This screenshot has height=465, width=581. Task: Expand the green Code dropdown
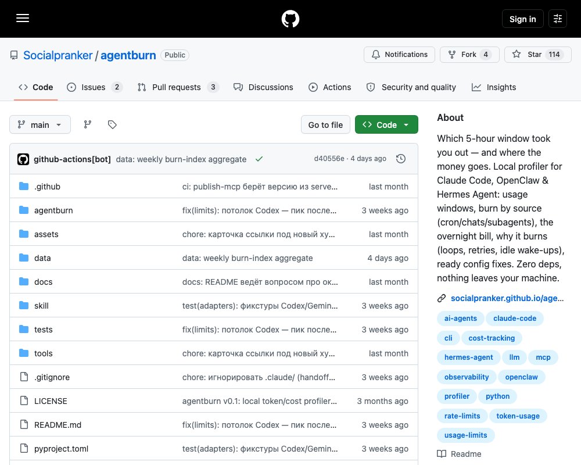pyautogui.click(x=386, y=124)
